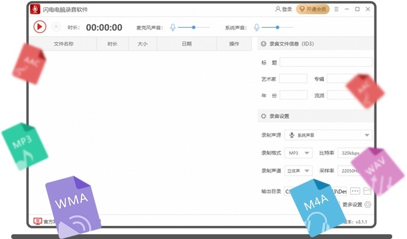
Task: Focus the 流派 genre input field
Action: coord(341,95)
